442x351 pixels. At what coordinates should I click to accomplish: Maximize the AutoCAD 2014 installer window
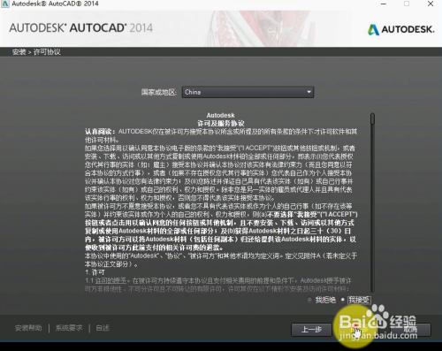pyautogui.click(x=407, y=4)
